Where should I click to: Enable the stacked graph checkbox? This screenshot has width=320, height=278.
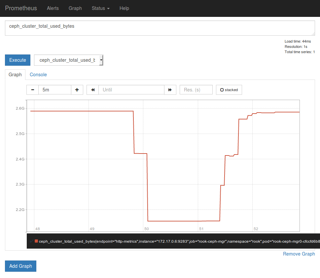229,89
